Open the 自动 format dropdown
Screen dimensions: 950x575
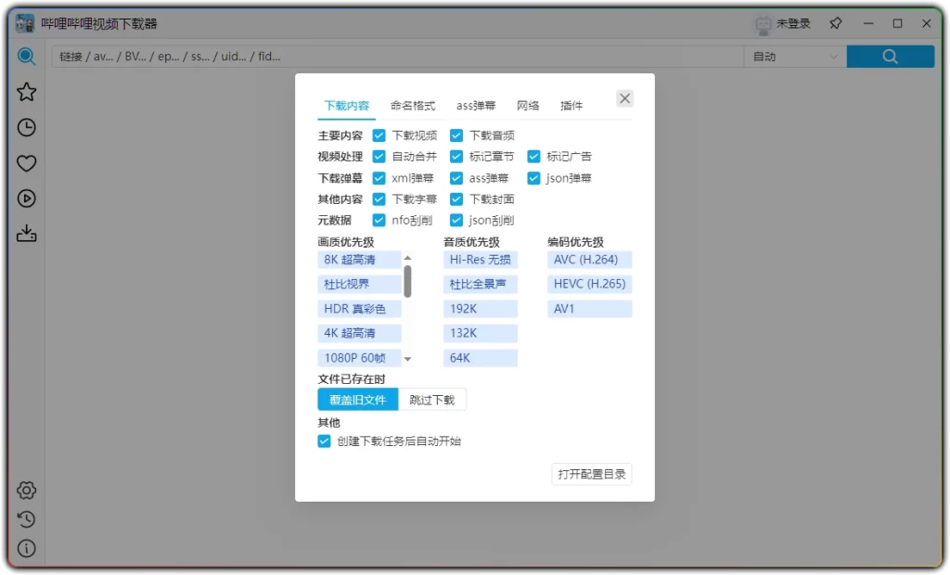click(x=793, y=57)
